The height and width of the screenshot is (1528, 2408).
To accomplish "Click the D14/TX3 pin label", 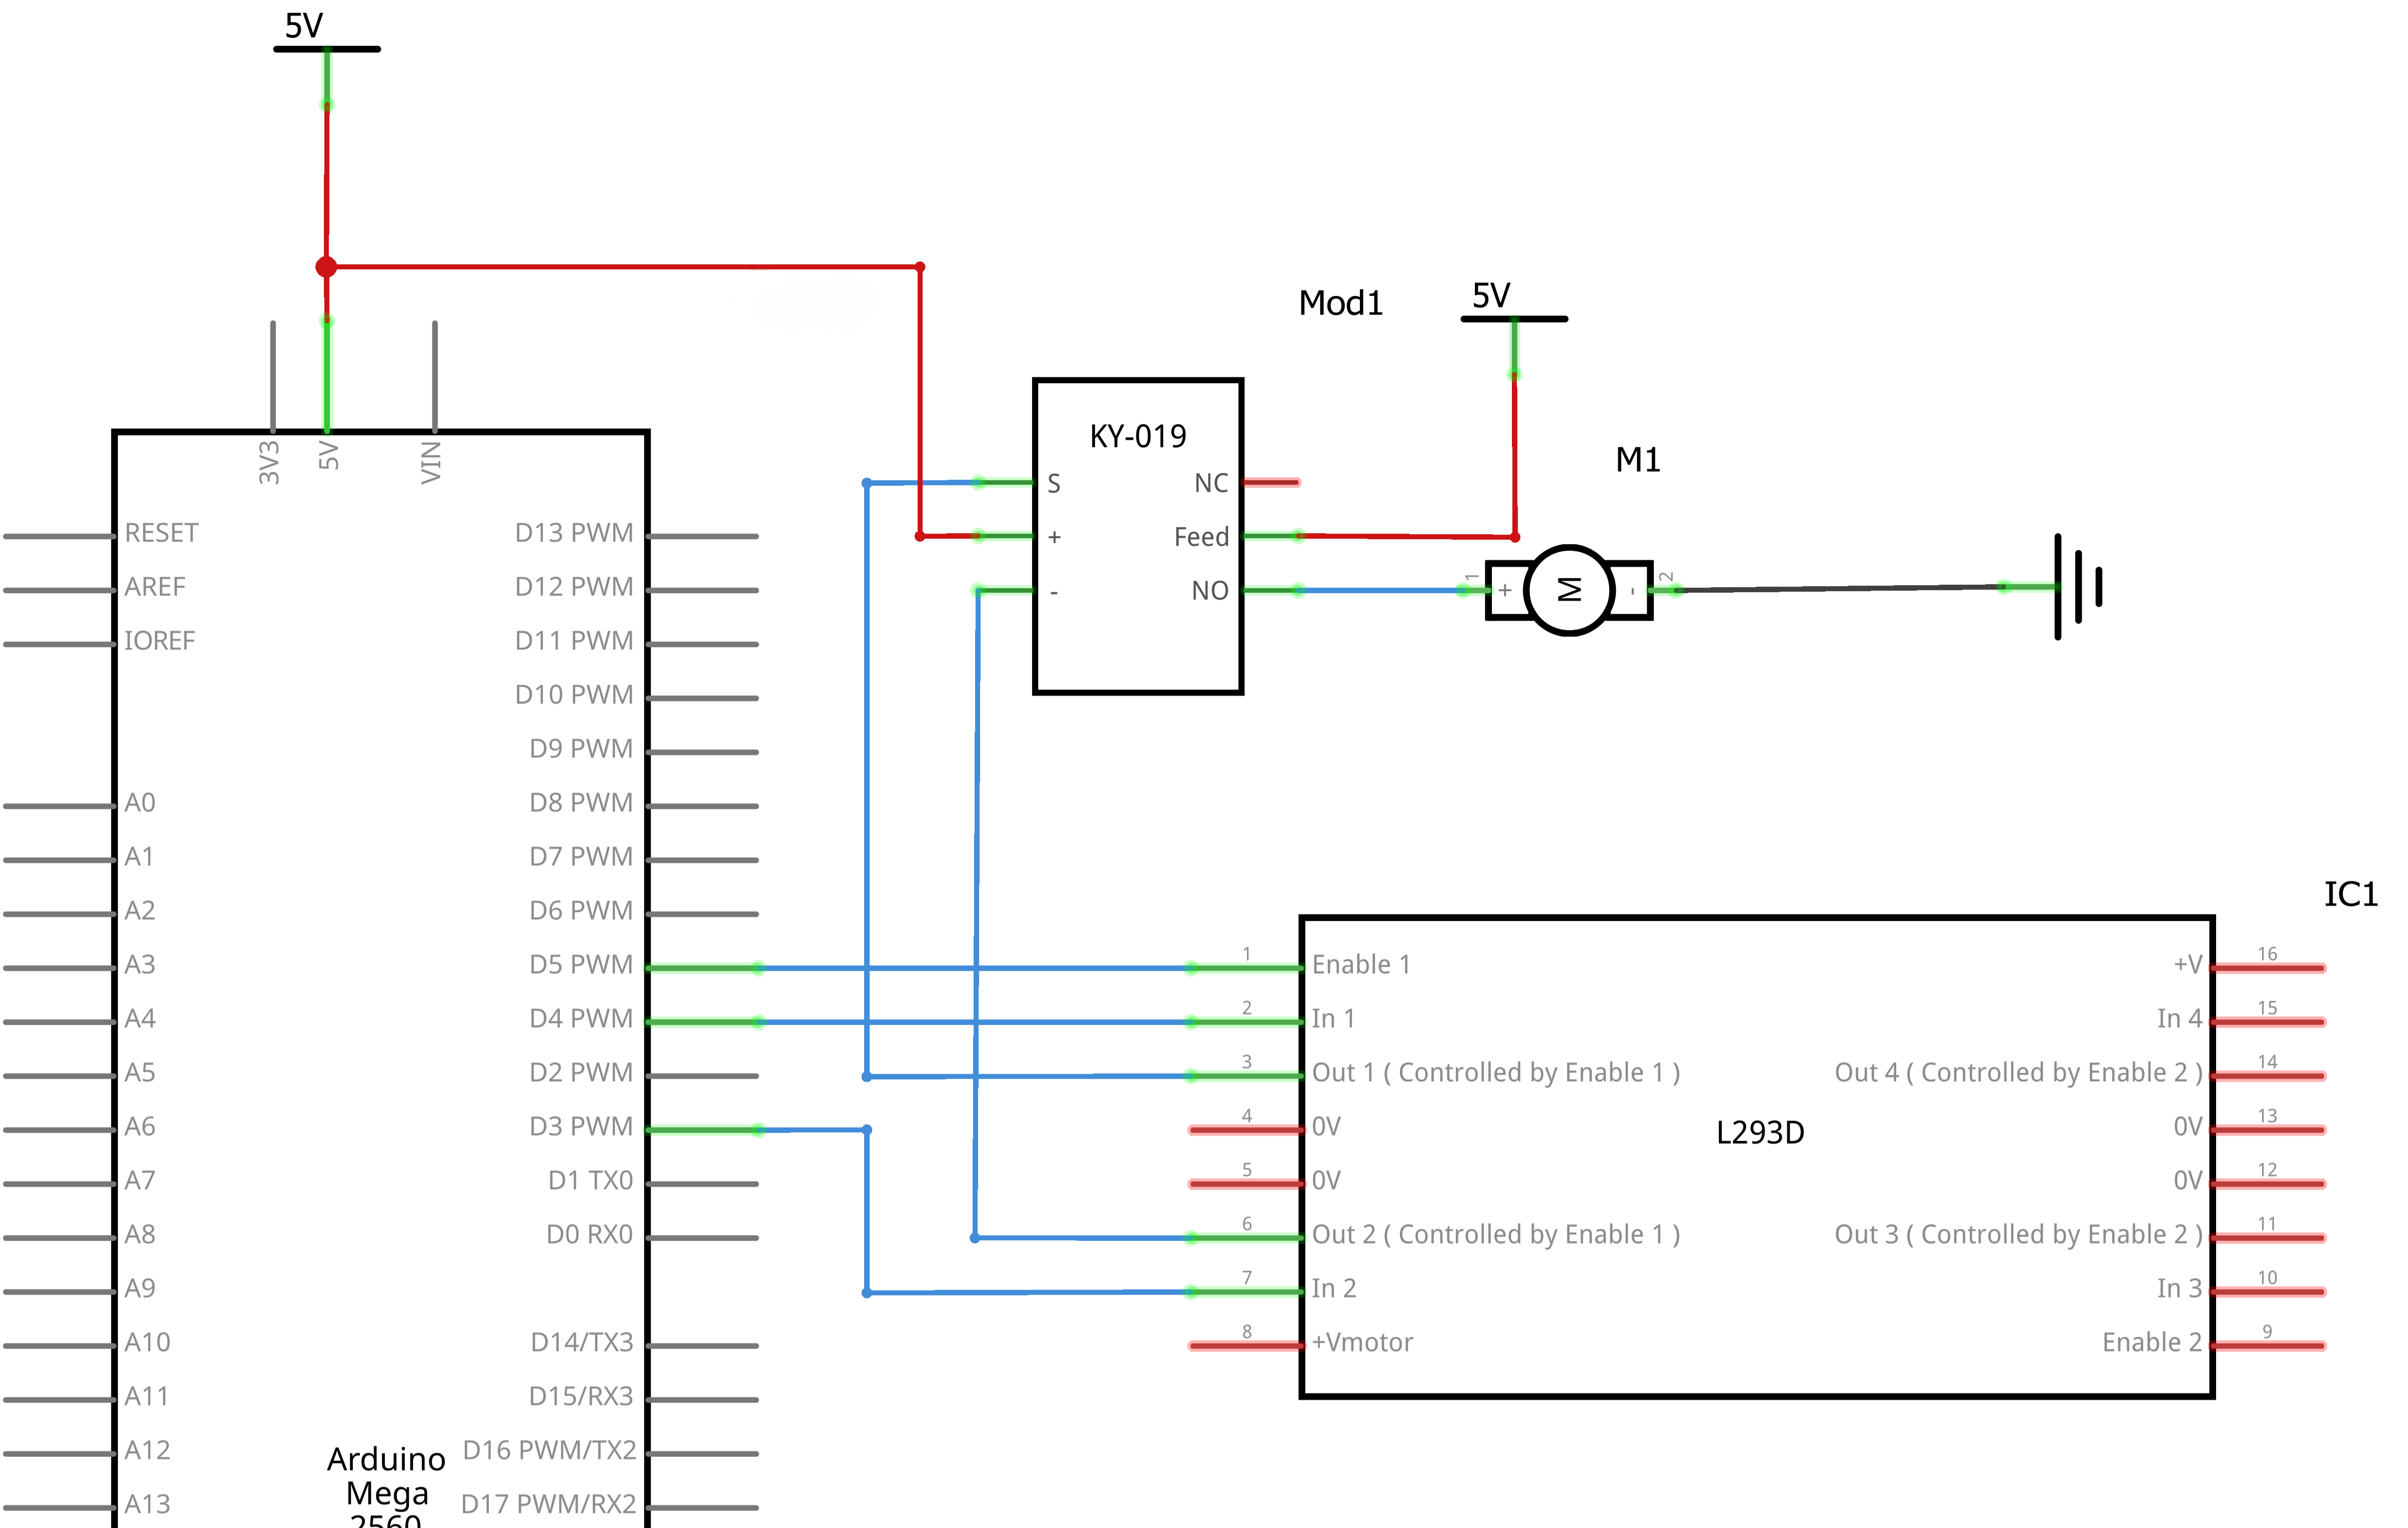I will point(582,1343).
